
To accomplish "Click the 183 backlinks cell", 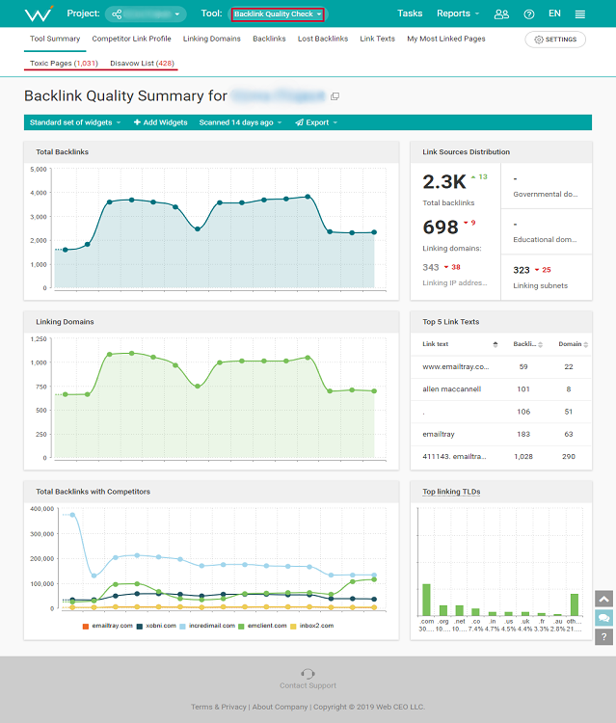I will [x=523, y=435].
